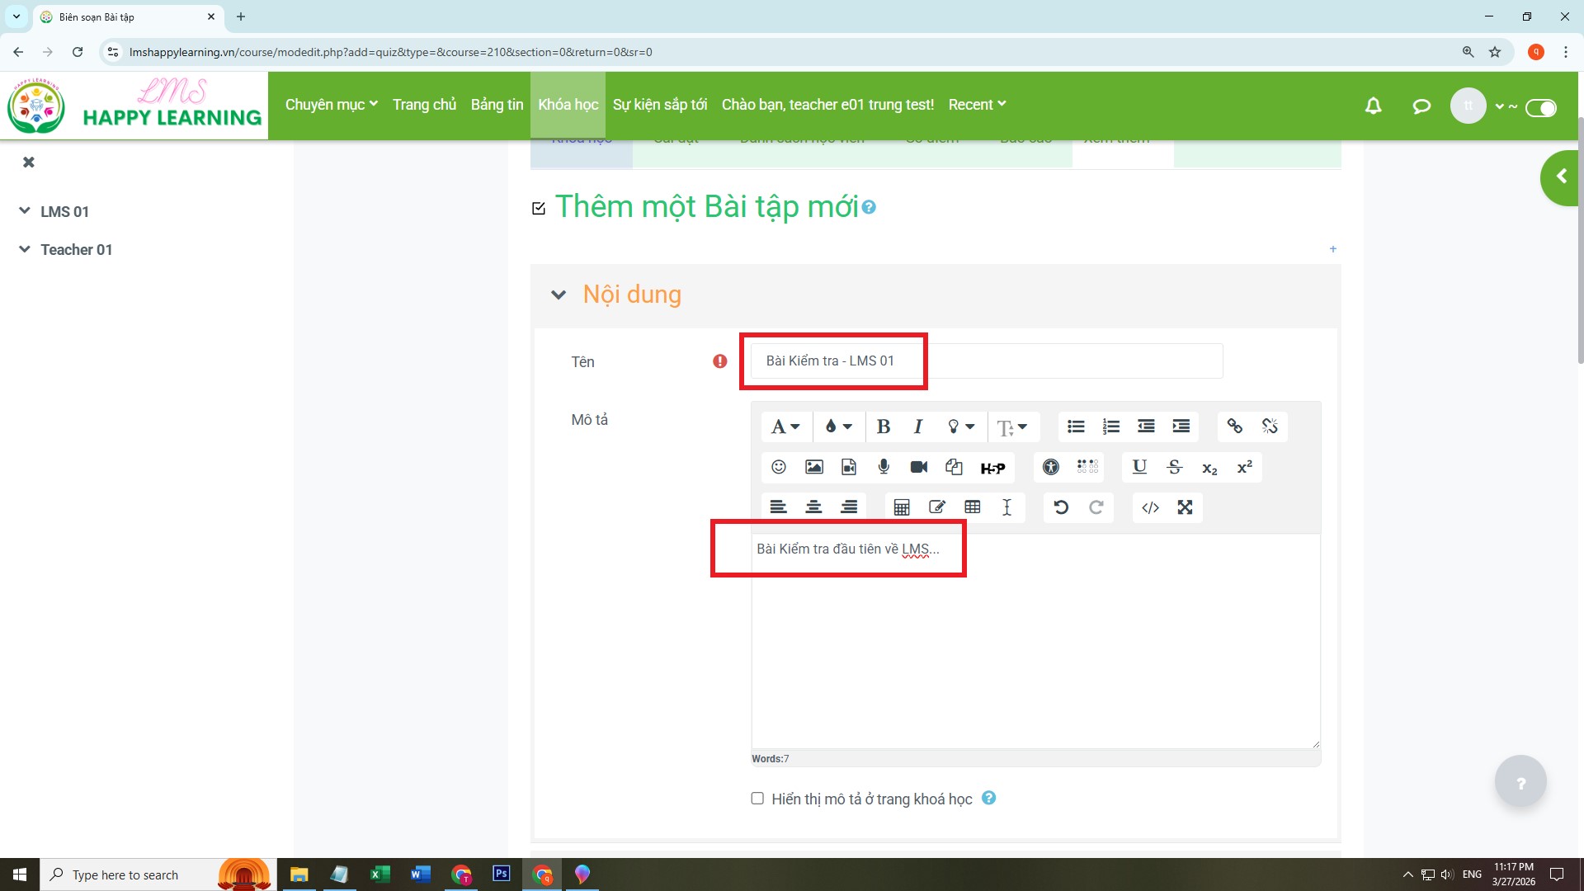1584x891 pixels.
Task: Go to "Trang chủ" in navigation bar
Action: (424, 105)
